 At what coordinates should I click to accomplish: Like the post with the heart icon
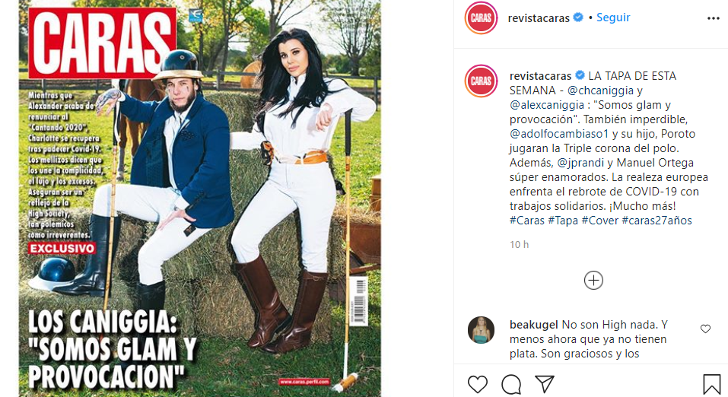point(477,384)
